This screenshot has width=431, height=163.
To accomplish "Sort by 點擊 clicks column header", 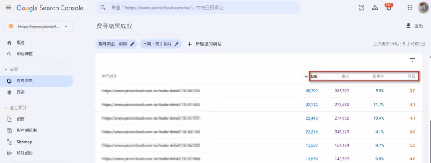I will 314,76.
